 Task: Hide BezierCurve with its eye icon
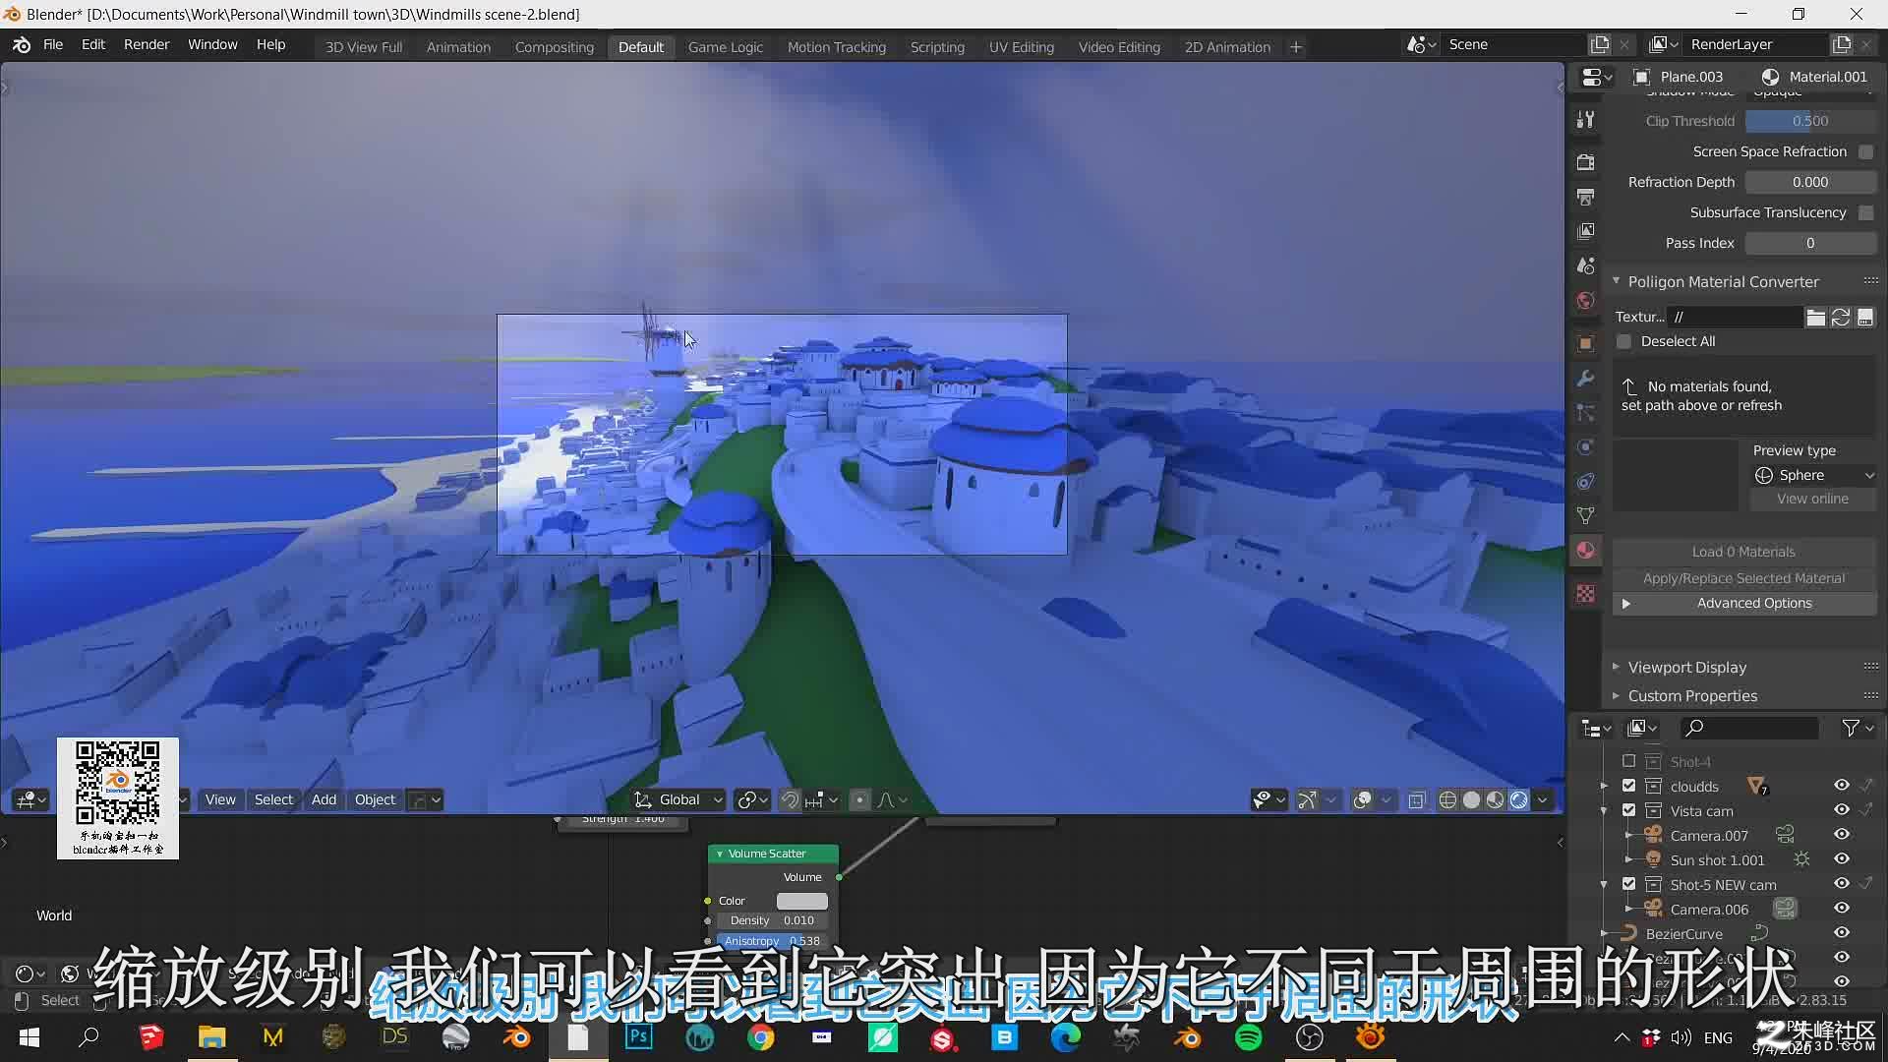(x=1842, y=933)
